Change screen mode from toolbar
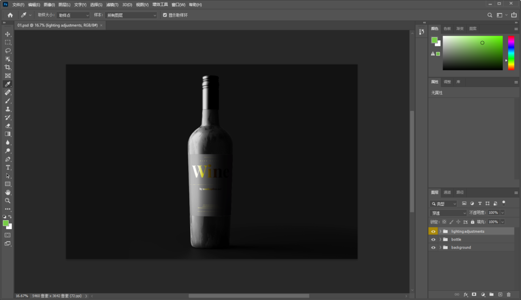521x300 pixels. click(7, 244)
